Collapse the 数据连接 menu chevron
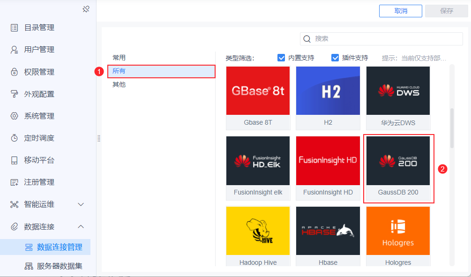The width and height of the screenshot is (471, 277). (81, 226)
